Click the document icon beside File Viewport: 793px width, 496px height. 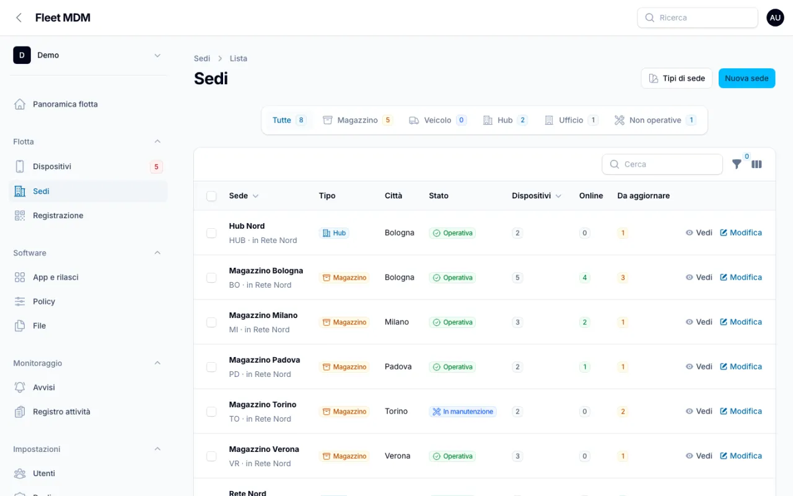pyautogui.click(x=20, y=325)
